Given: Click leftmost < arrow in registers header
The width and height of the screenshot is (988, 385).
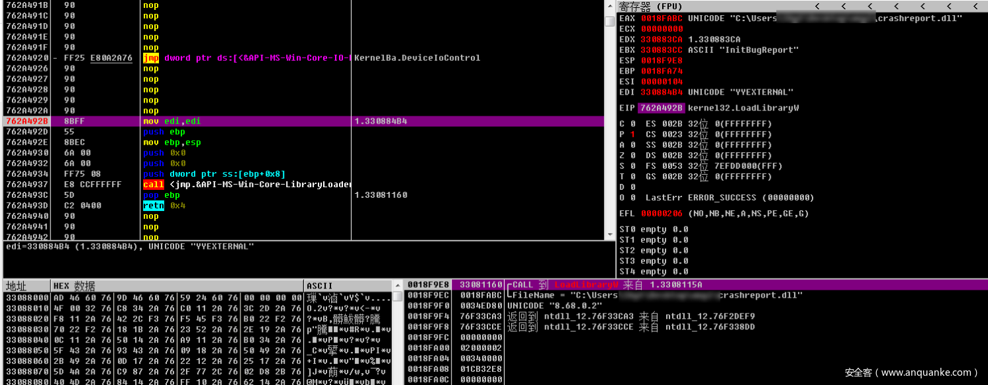Looking at the screenshot, I should tap(817, 7).
